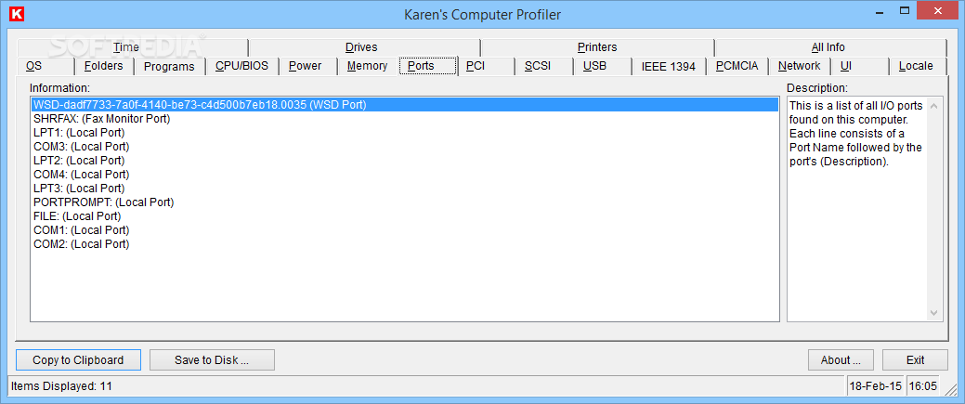Click the red K application icon

pyautogui.click(x=18, y=14)
